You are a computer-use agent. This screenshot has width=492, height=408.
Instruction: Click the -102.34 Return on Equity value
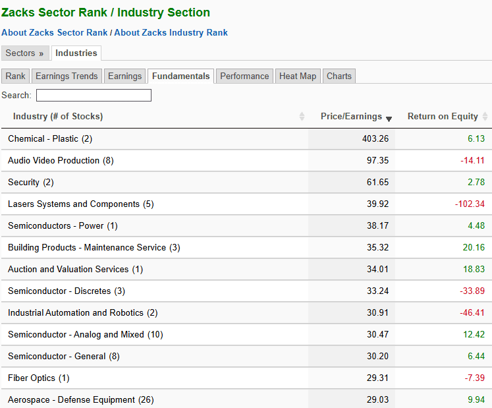coord(470,204)
